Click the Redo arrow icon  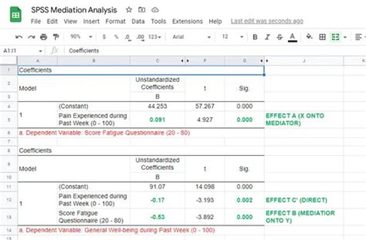click(x=31, y=37)
